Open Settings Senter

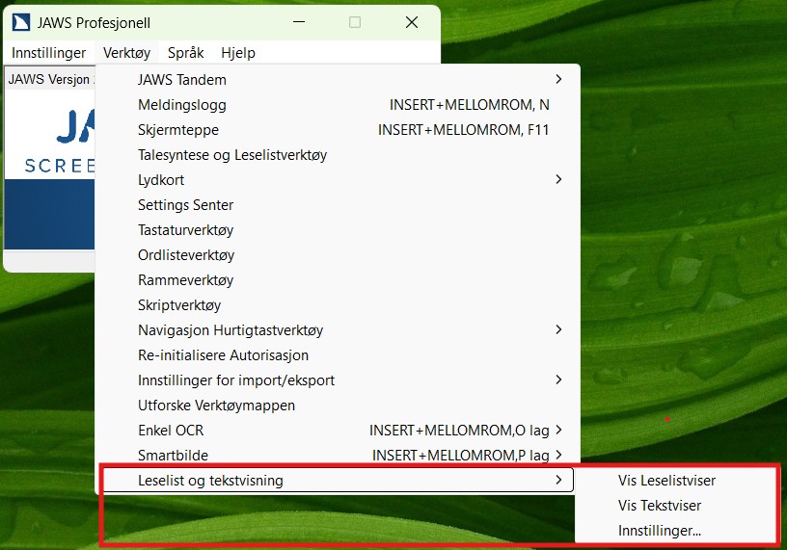coord(338,205)
